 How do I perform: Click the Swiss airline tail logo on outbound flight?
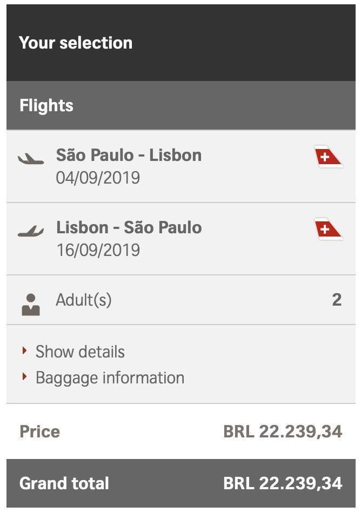[x=328, y=157]
